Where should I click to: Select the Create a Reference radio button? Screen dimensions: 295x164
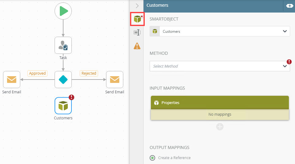(x=152, y=158)
